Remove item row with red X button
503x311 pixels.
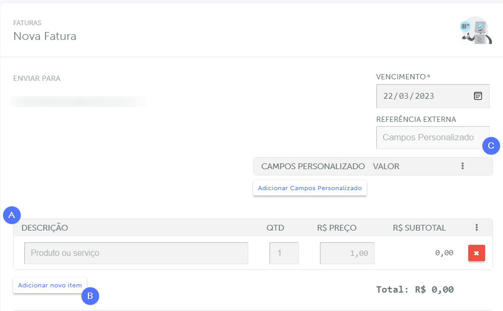(x=476, y=253)
